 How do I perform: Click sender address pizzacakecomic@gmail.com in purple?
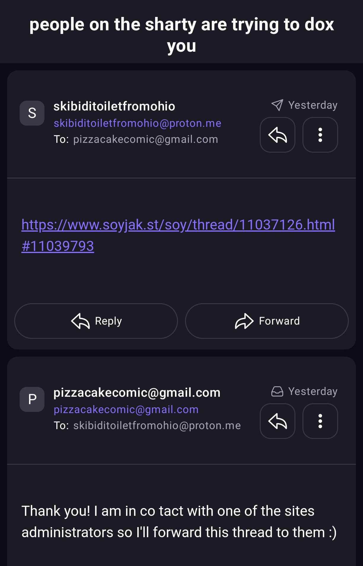coord(126,410)
